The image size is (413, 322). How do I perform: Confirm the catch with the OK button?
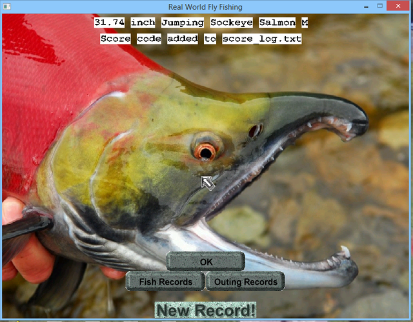205,261
